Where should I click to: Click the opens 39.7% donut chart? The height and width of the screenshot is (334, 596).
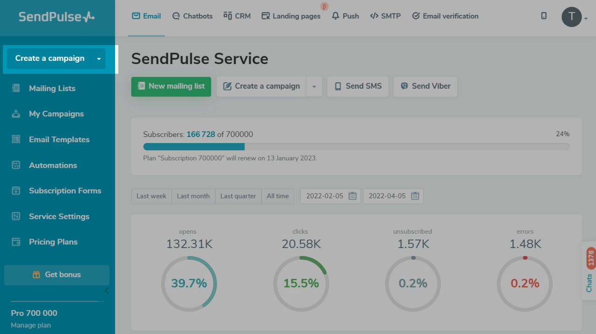point(189,283)
